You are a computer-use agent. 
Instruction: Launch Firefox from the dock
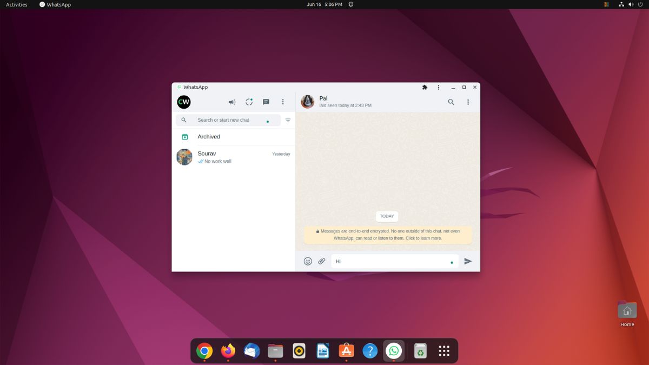pos(227,350)
